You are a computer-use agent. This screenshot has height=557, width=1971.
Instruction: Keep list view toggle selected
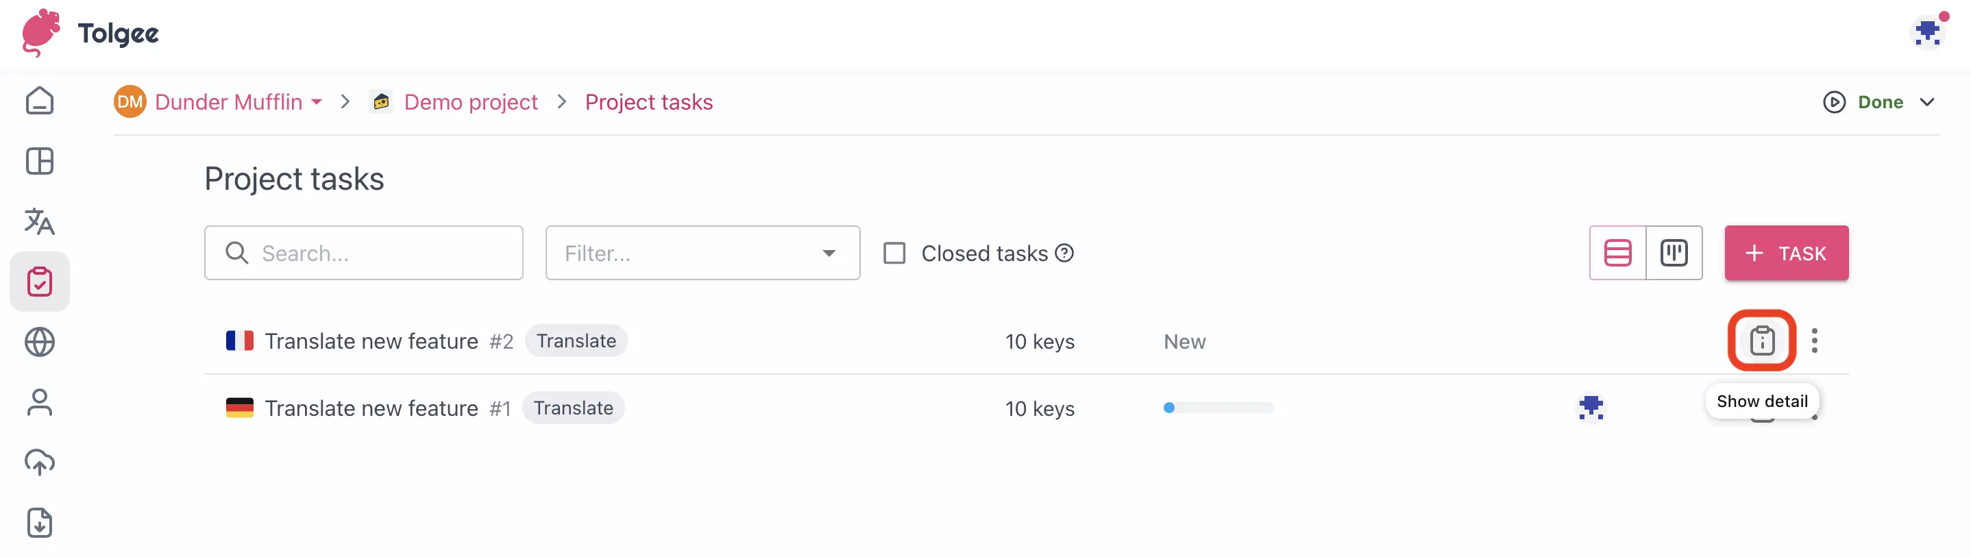(1619, 253)
